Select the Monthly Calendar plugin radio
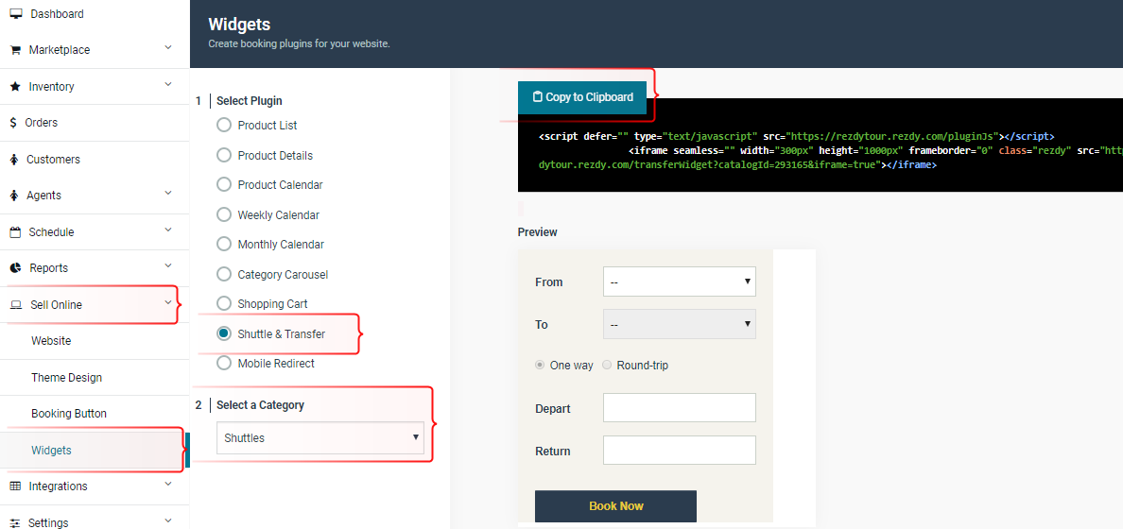 (x=224, y=244)
